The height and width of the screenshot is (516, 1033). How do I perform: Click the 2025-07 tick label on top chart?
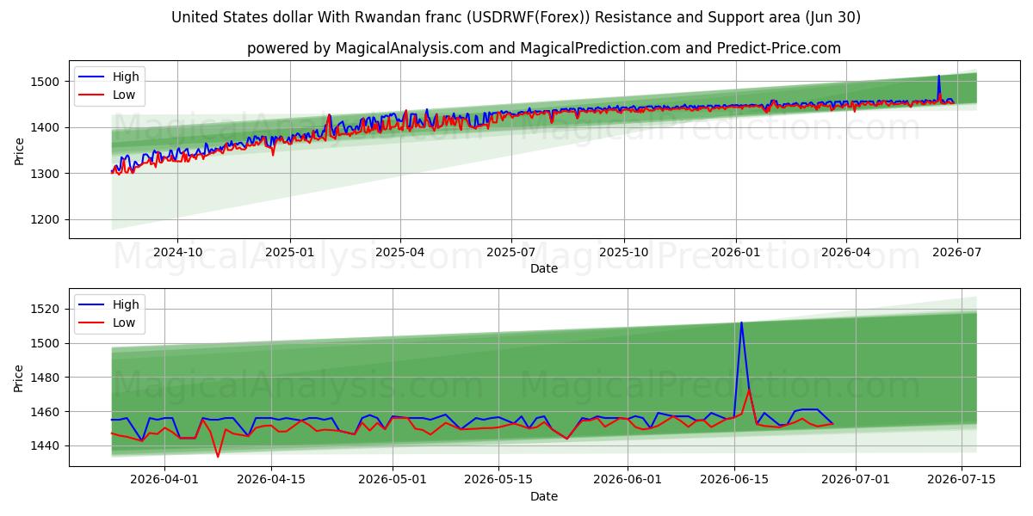point(511,252)
